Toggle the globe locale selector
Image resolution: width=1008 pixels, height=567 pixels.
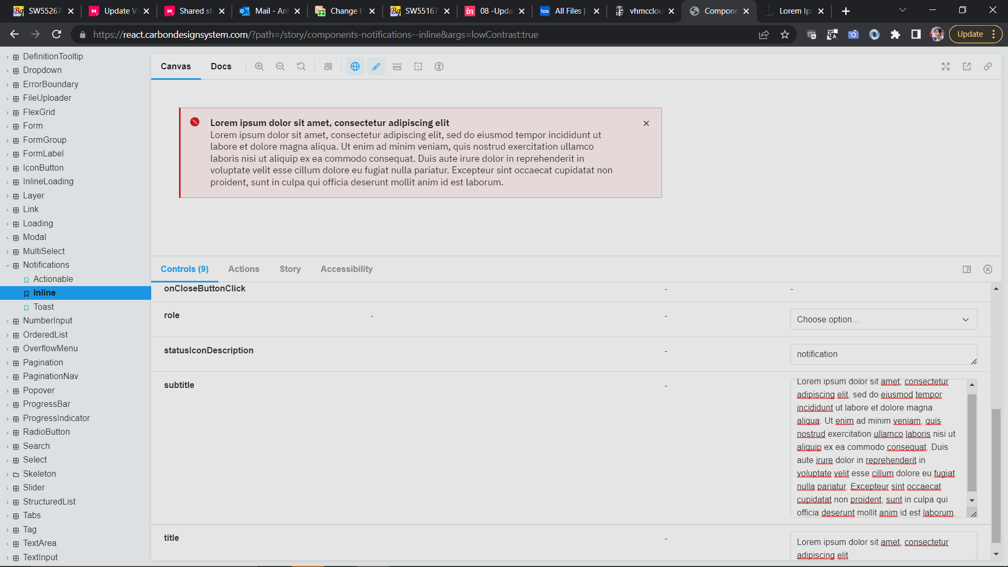tap(355, 67)
